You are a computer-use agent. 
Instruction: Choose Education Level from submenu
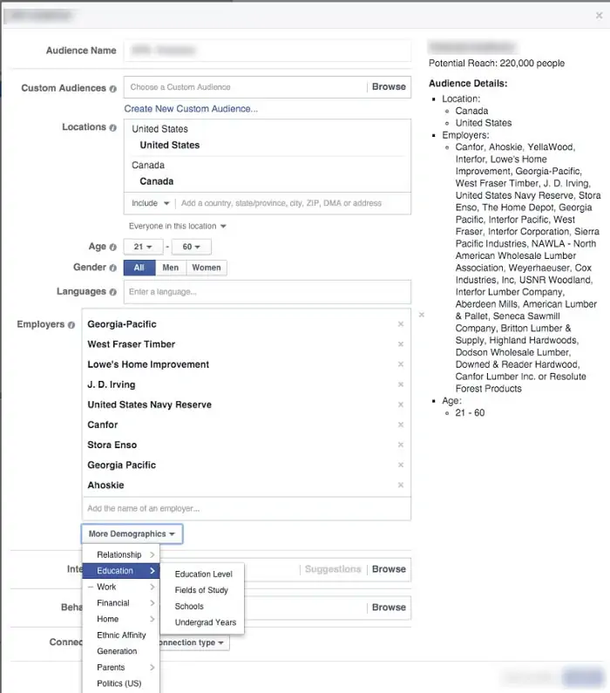point(203,574)
